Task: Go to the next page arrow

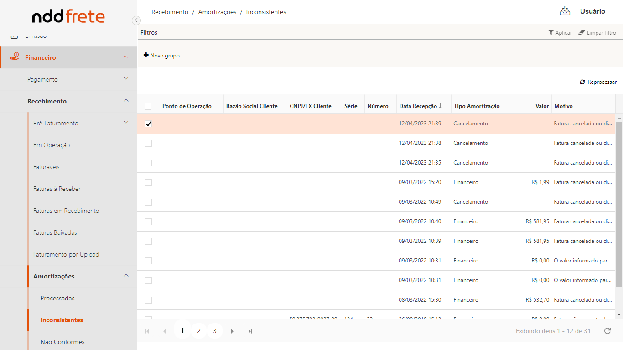Action: point(232,331)
